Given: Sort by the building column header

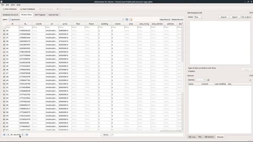Looking at the screenshot, I should [x=104, y=24].
